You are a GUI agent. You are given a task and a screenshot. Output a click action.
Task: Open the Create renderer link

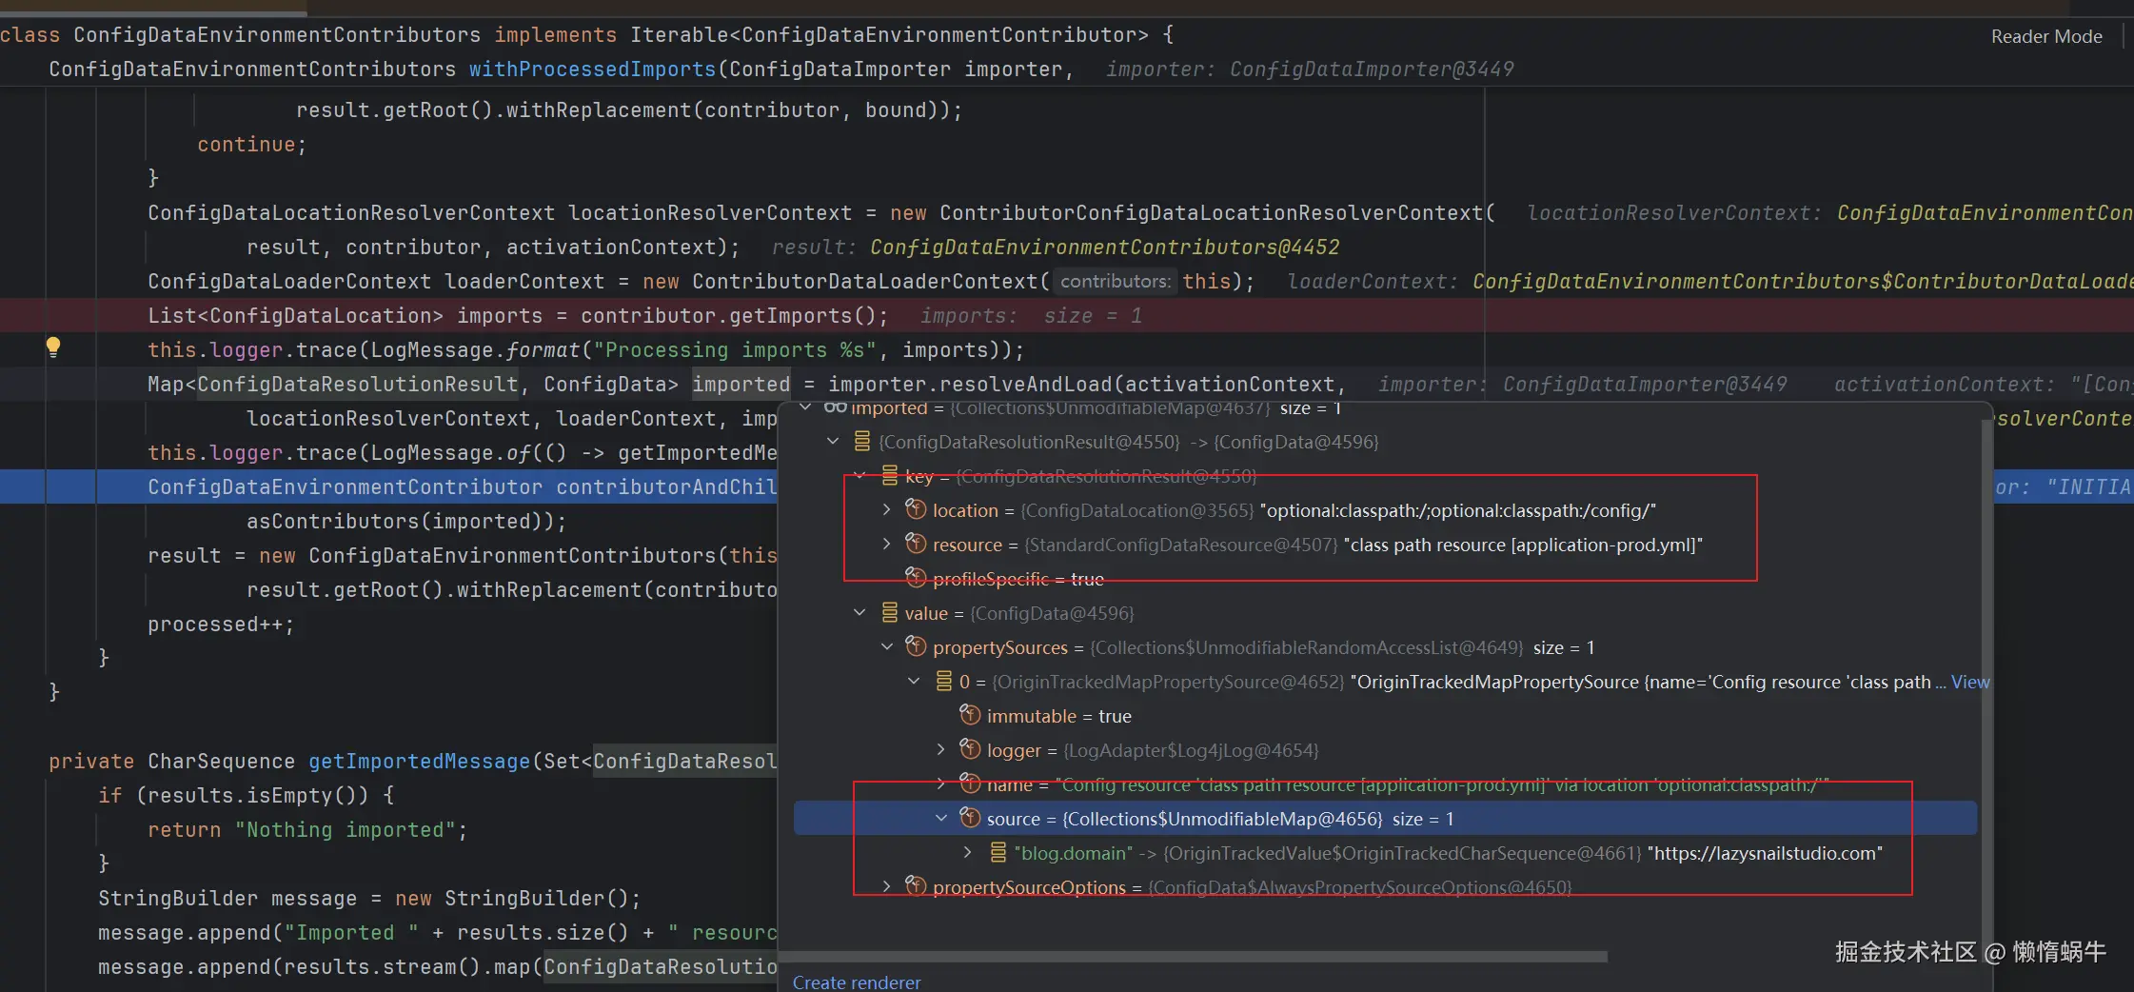tap(857, 982)
